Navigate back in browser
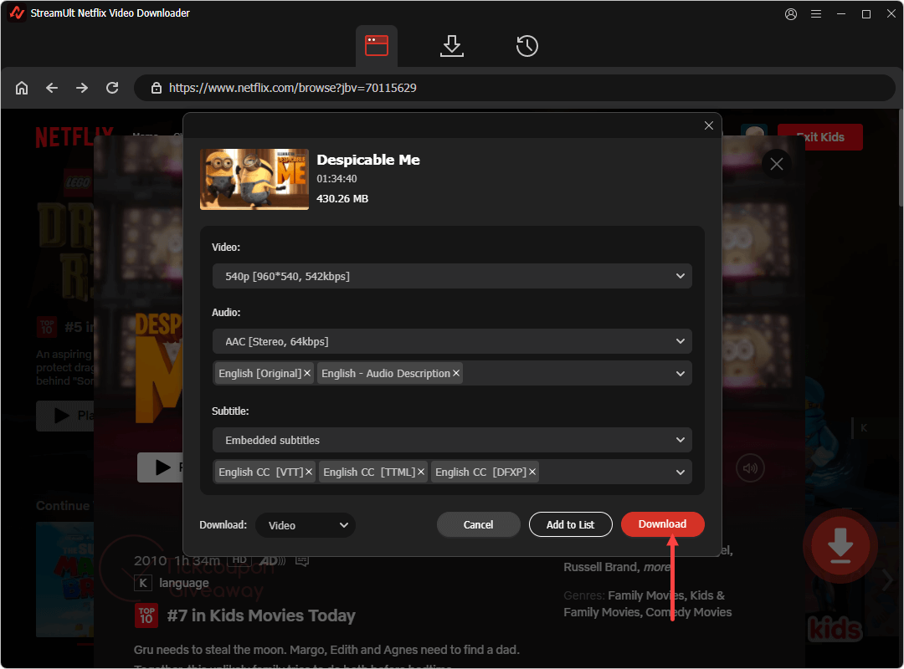The width and height of the screenshot is (904, 669). pos(52,88)
